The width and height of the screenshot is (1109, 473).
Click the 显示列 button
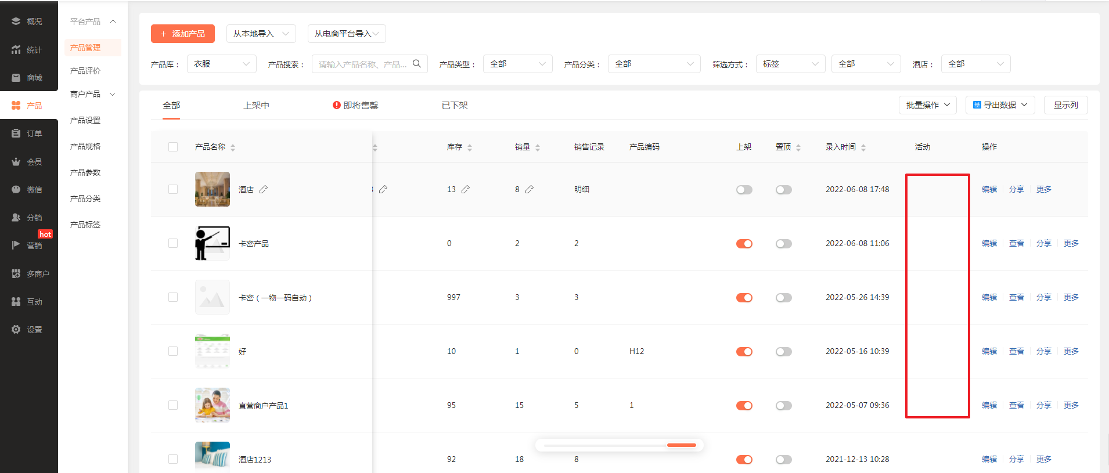[1066, 105]
